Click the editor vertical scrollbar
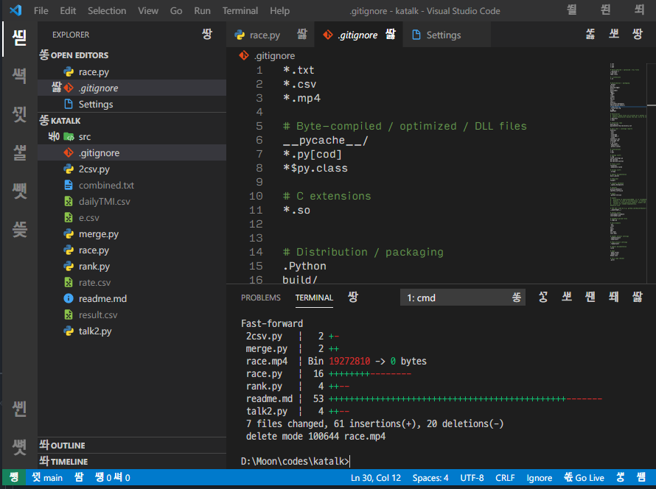Screen dimensions: 656x489 pyautogui.click(x=651, y=173)
